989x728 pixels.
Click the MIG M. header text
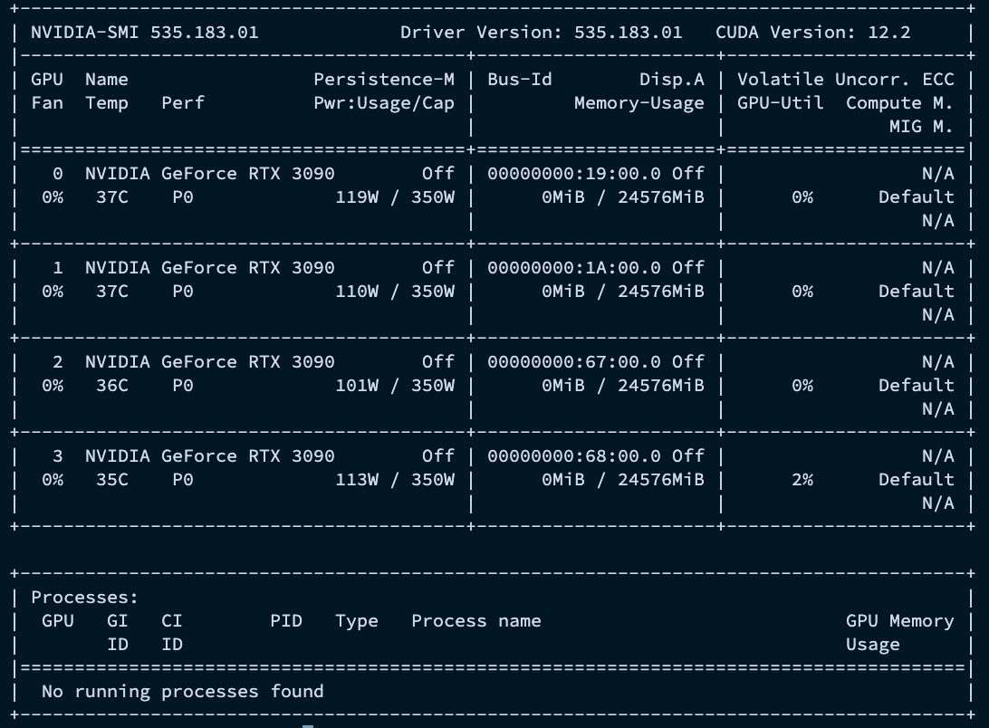[x=921, y=126]
